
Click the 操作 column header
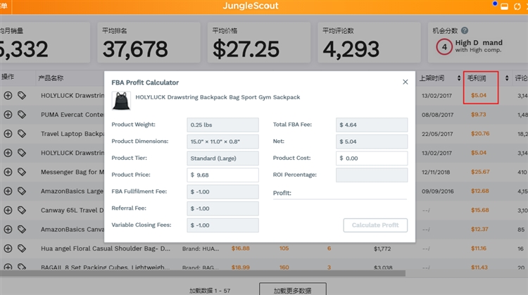pyautogui.click(x=8, y=77)
